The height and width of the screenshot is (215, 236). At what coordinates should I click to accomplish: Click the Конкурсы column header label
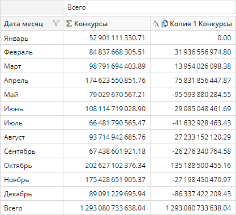point(91,24)
